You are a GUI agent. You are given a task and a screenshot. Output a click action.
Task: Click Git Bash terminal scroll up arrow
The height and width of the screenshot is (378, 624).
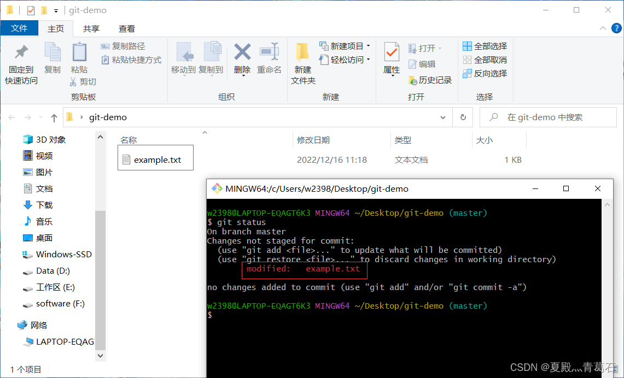[x=607, y=205]
